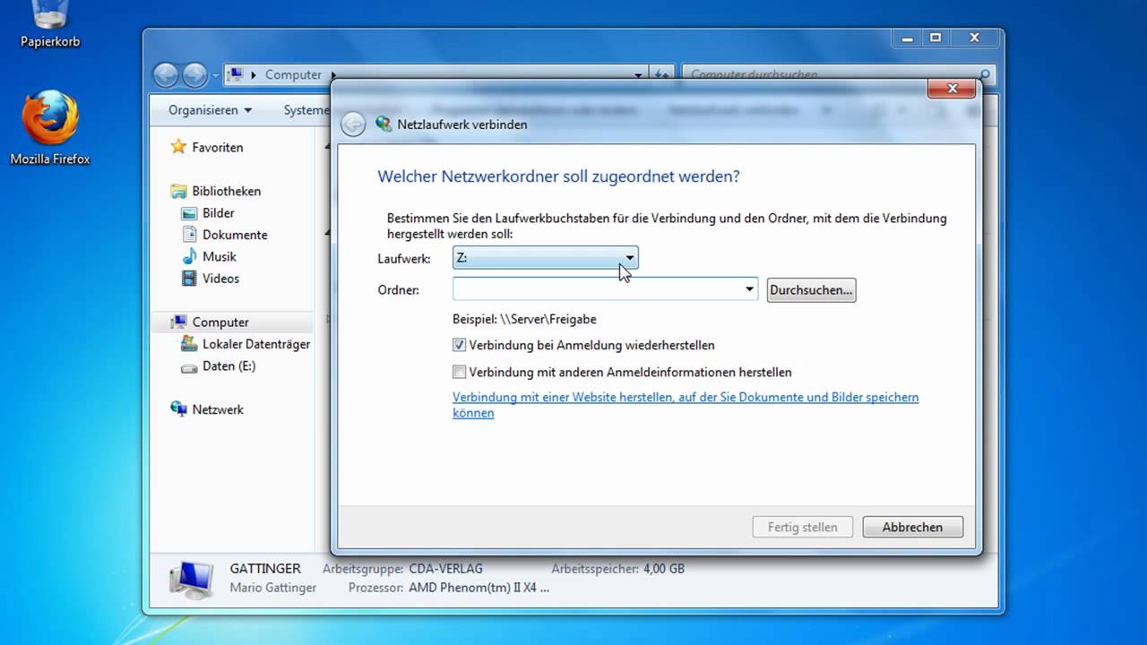Click the search magnifier icon in Explorer
The width and height of the screenshot is (1147, 645).
click(x=984, y=75)
